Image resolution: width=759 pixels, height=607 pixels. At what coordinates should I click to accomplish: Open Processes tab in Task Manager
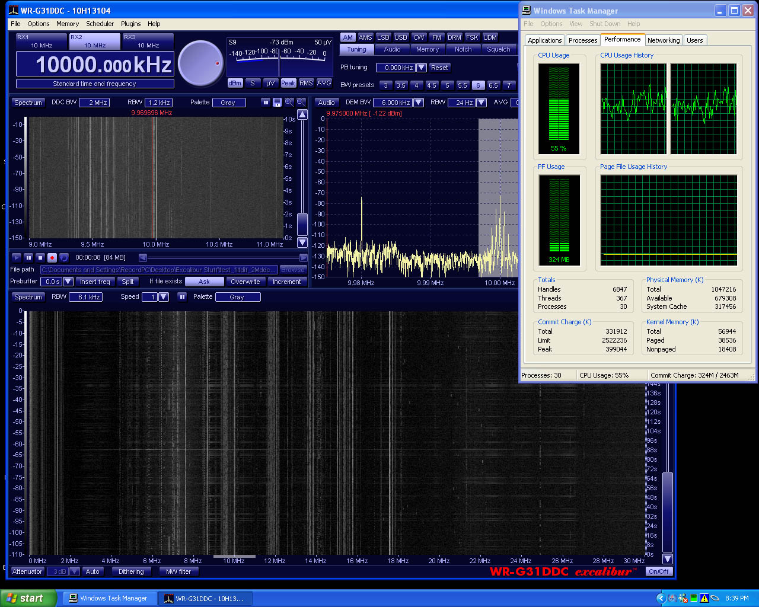(582, 40)
